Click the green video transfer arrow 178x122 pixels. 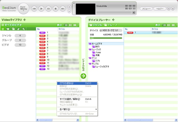pyautogui.click(x=83, y=75)
